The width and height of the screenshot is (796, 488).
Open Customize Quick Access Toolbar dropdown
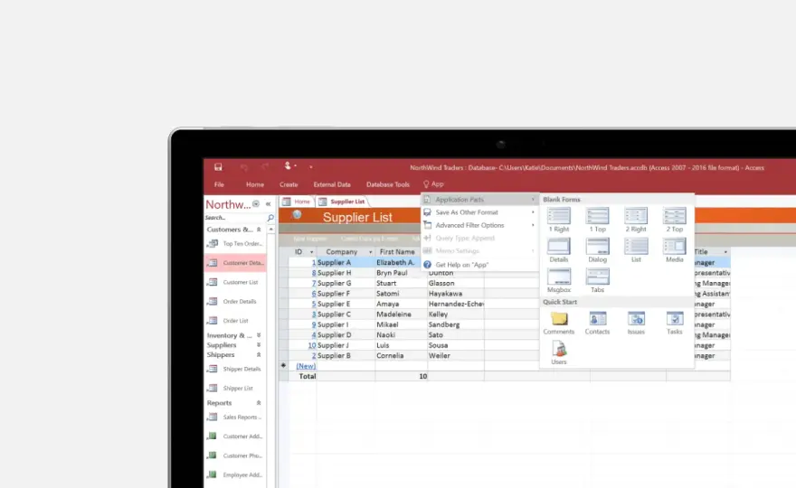(x=310, y=167)
